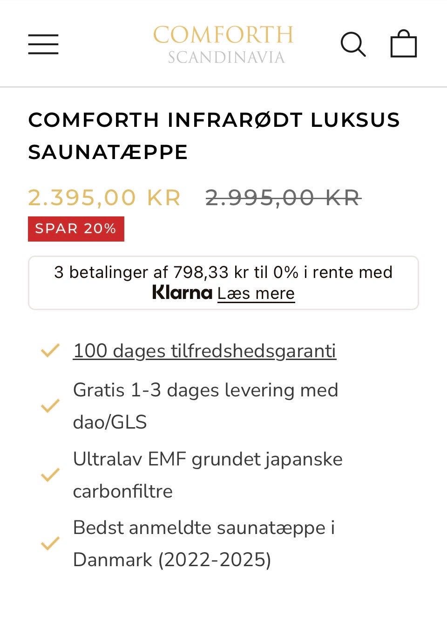Open the hamburger navigation menu

coord(43,44)
